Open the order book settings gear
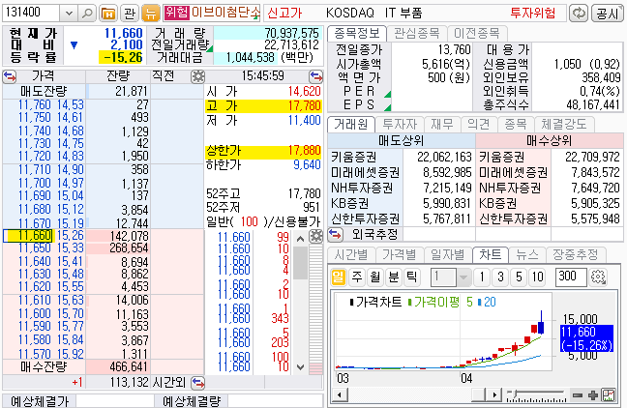Image resolution: width=627 pixels, height=408 pixels. tap(197, 76)
